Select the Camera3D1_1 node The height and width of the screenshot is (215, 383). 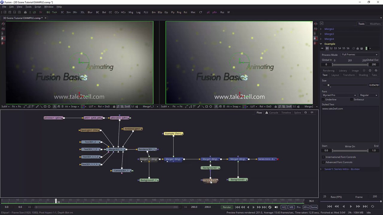[x=122, y=171]
